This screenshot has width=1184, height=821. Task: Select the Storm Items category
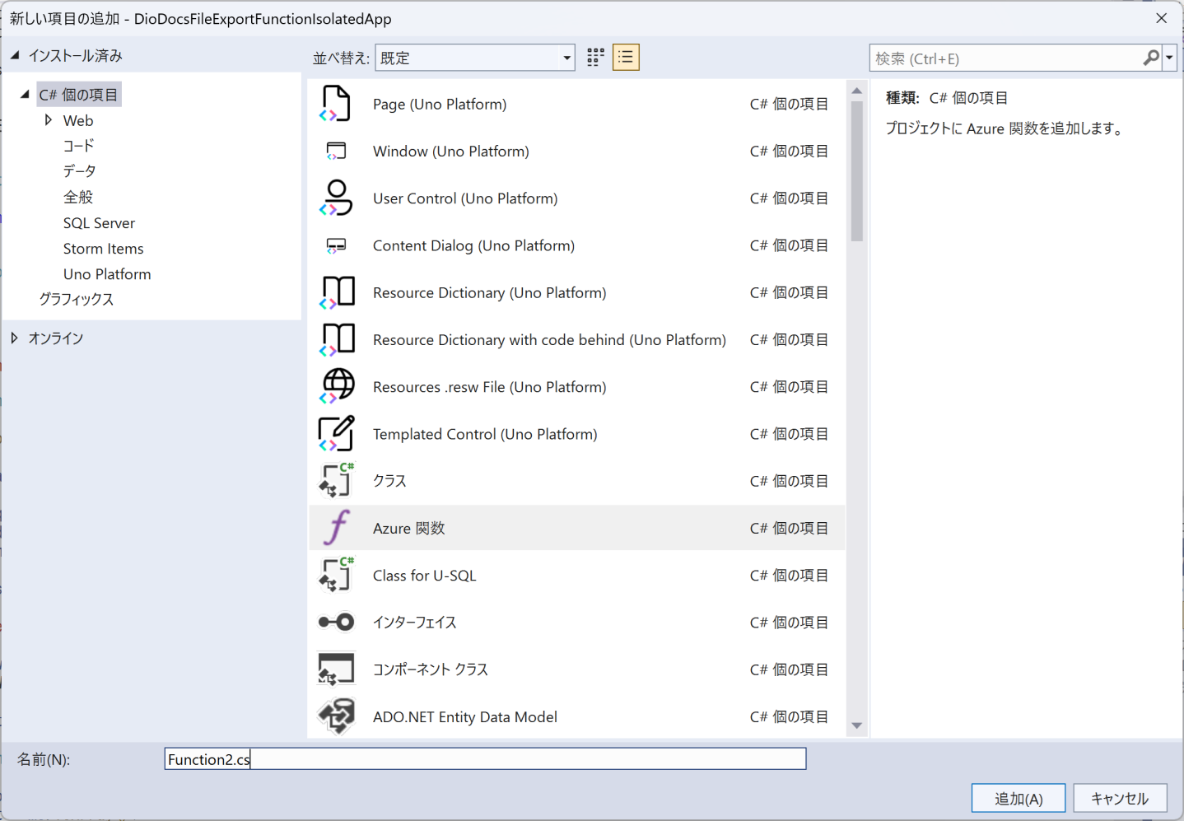pyautogui.click(x=103, y=248)
